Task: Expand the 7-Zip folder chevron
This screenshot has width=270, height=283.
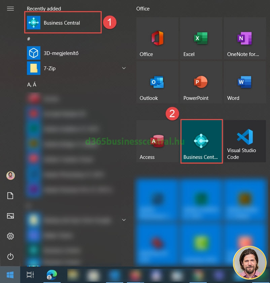Action: [124, 68]
